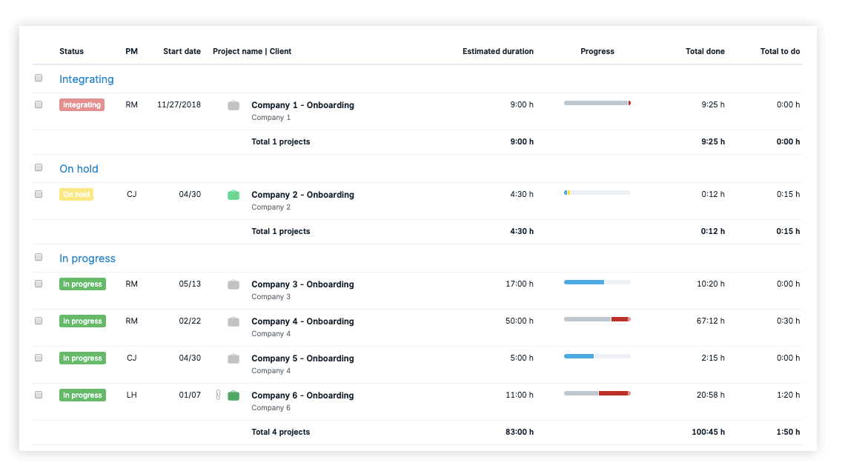The height and width of the screenshot is (471, 842).
Task: Click the progress bar of Company 1 - Onboarding
Action: tap(597, 103)
